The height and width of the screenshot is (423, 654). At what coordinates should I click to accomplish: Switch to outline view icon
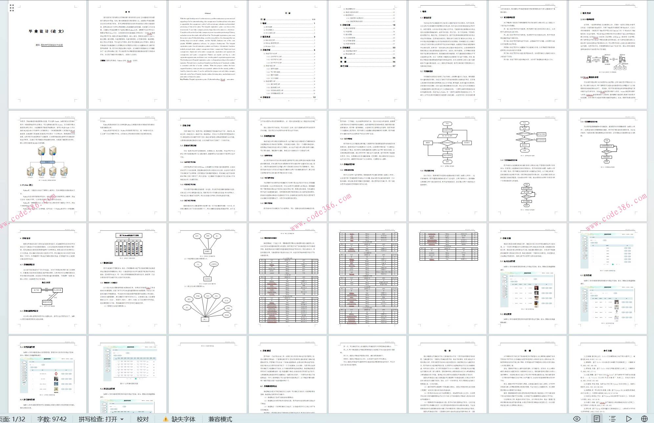(612, 419)
